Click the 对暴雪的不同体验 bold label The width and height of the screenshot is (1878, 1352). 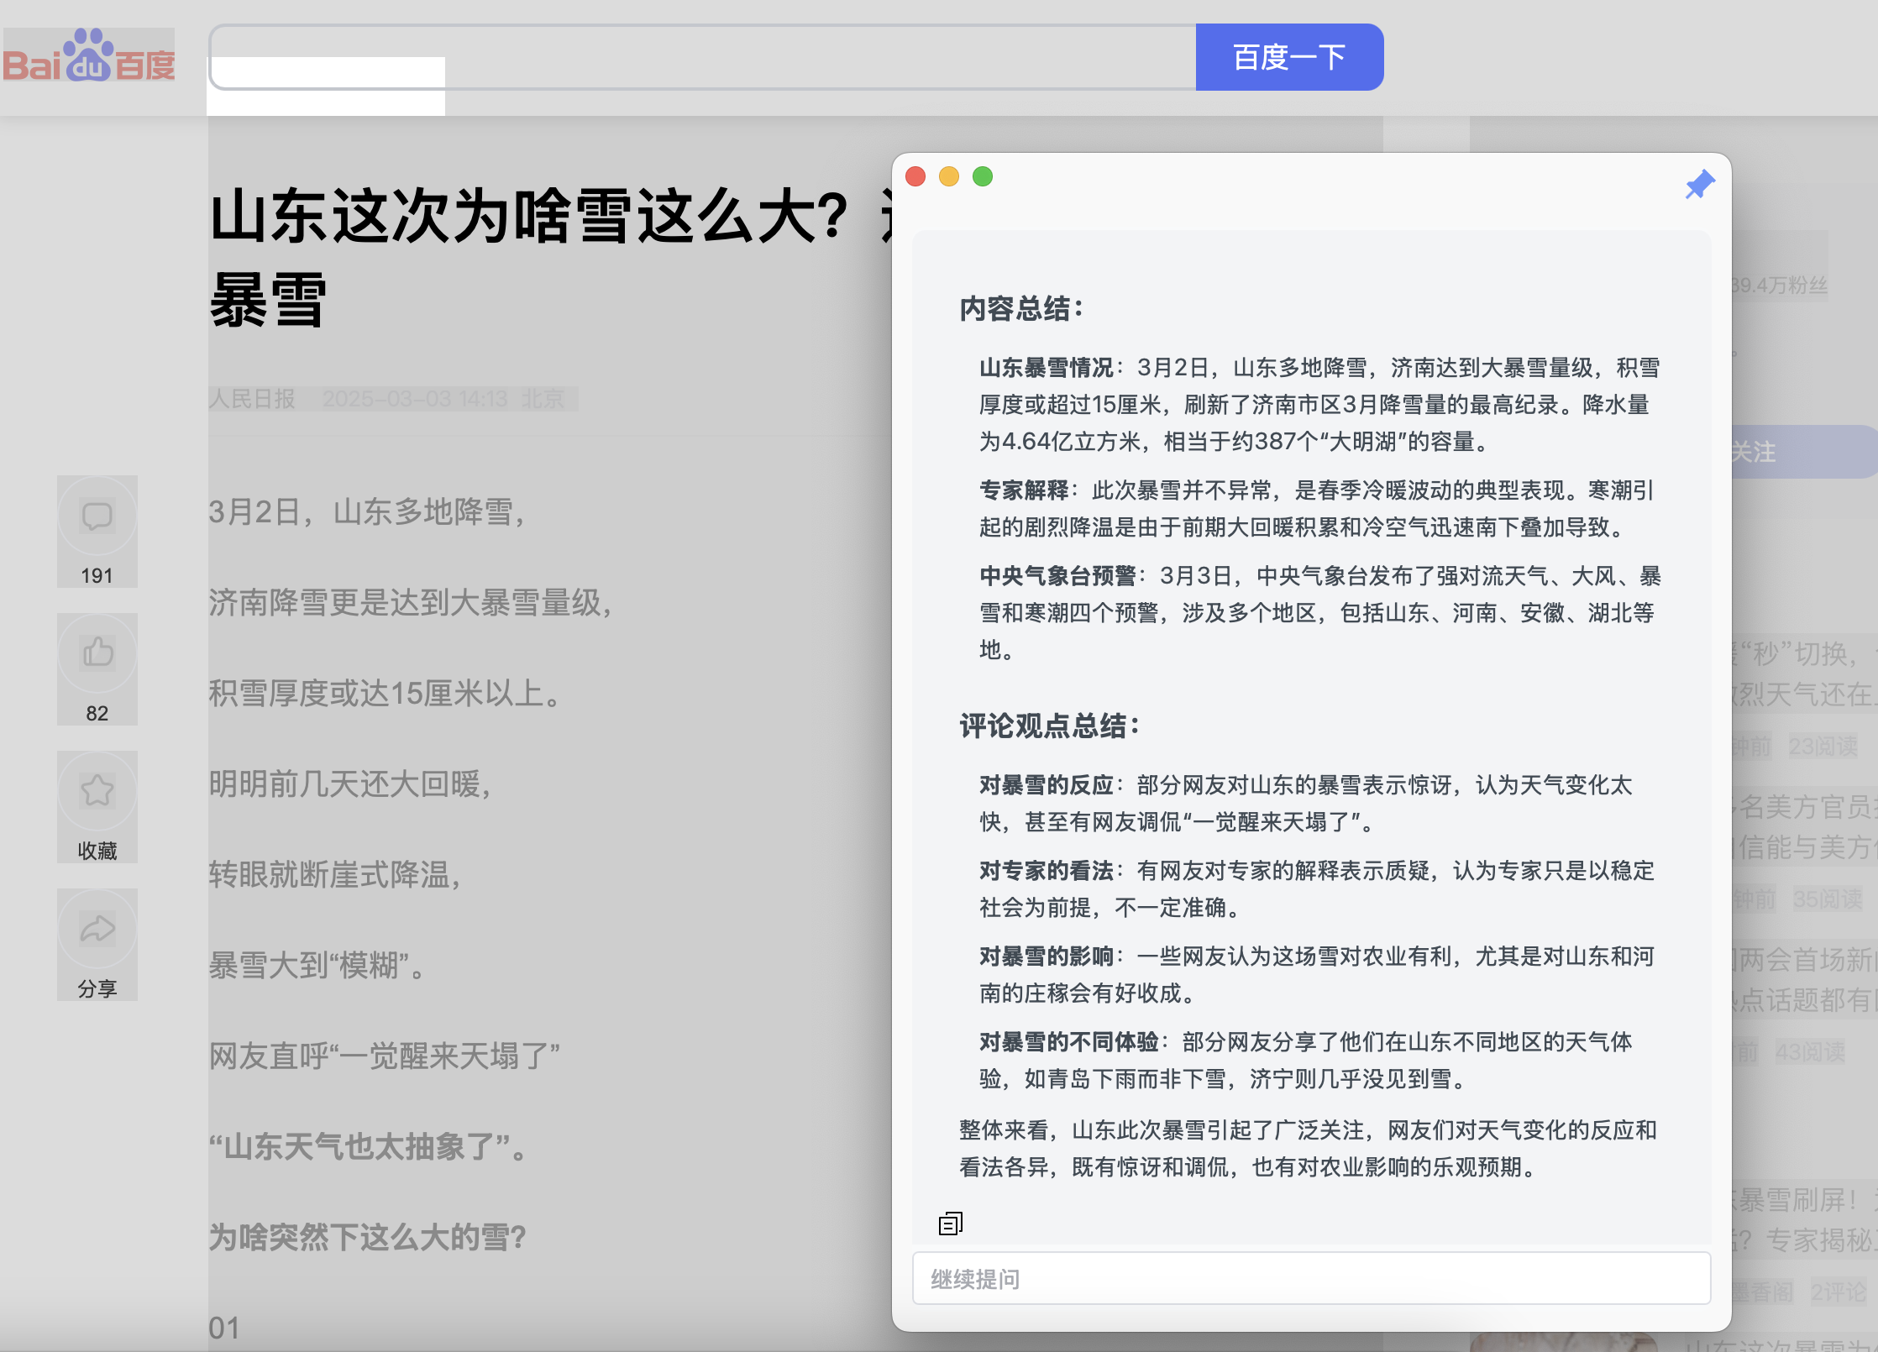[1068, 1041]
